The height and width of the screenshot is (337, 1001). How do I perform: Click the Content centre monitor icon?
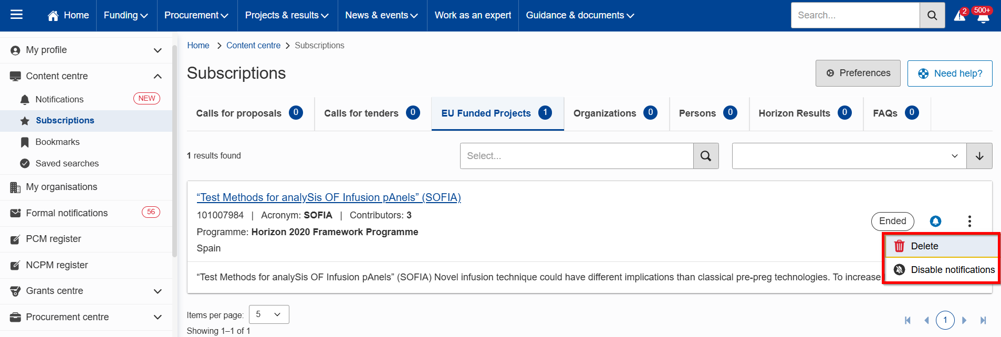(15, 77)
